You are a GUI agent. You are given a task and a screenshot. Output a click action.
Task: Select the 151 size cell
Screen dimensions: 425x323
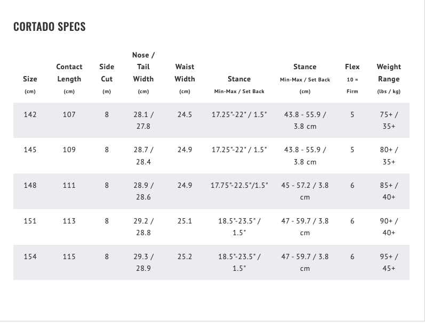(x=30, y=221)
